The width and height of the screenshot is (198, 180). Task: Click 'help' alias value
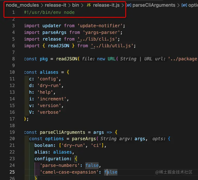point(45,92)
